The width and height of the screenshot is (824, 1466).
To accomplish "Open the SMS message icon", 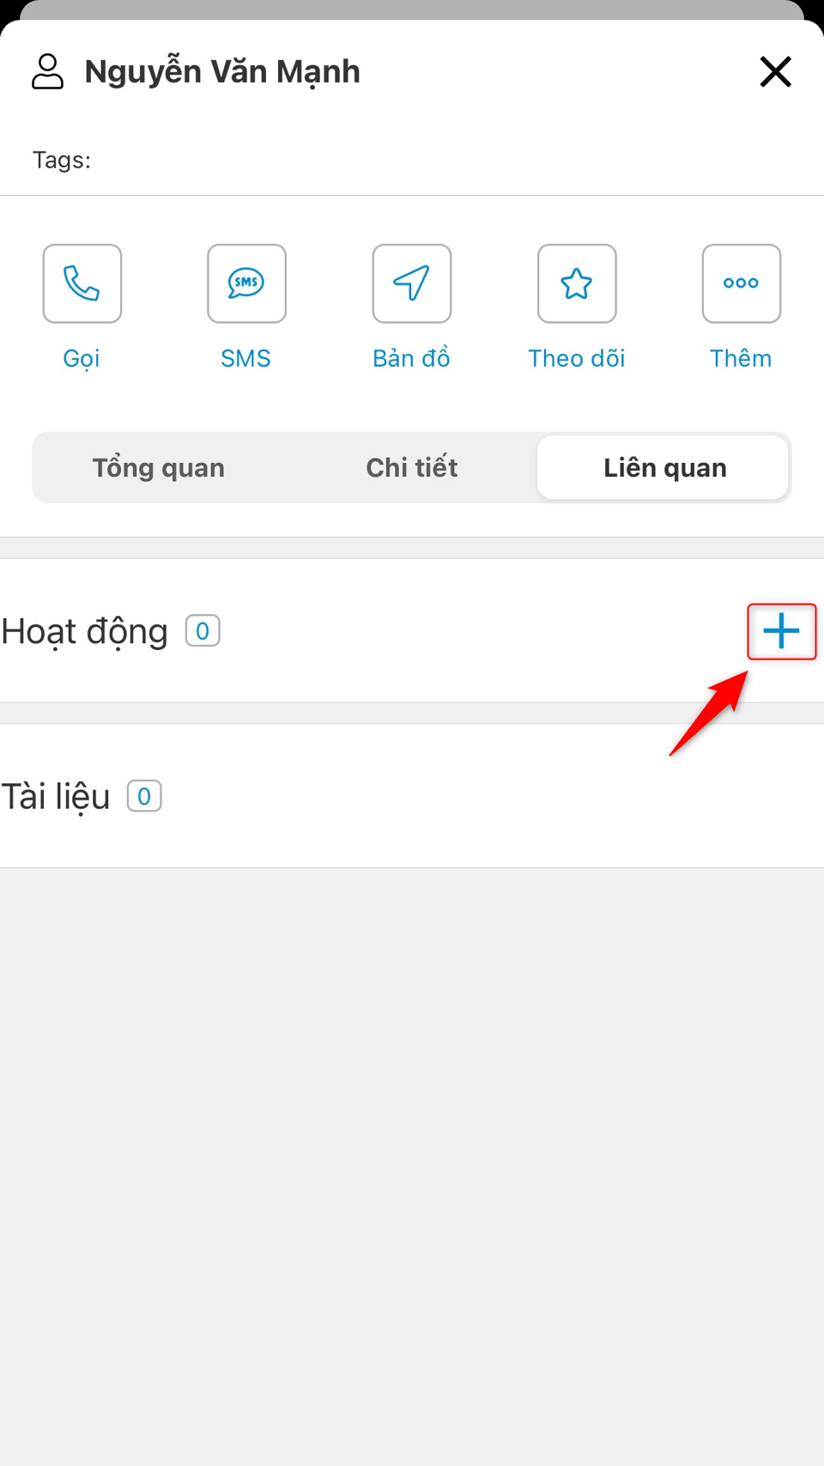I will [x=246, y=283].
